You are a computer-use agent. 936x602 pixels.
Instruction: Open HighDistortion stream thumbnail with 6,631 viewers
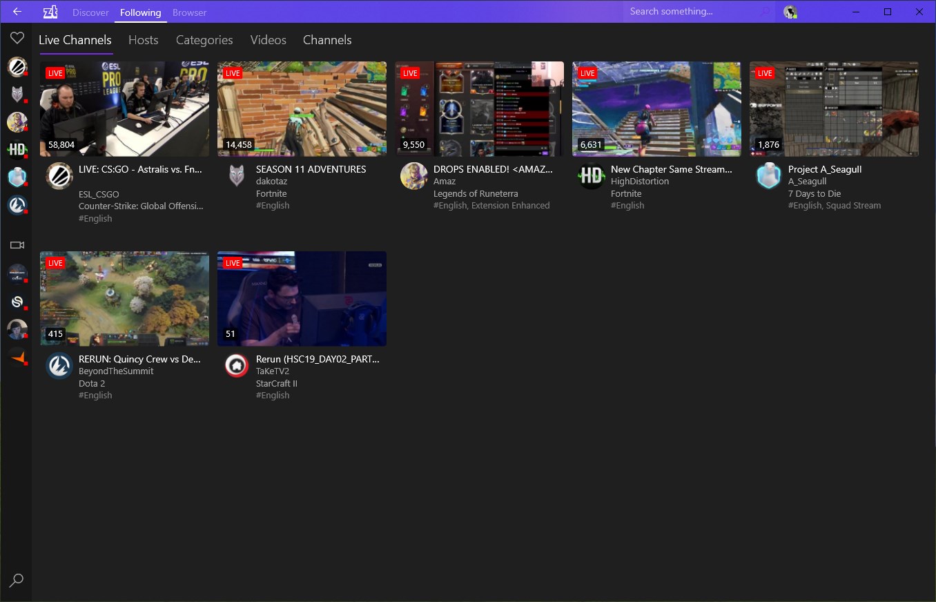click(656, 109)
